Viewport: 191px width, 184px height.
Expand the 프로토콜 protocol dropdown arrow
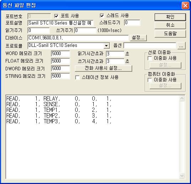click(x=106, y=46)
